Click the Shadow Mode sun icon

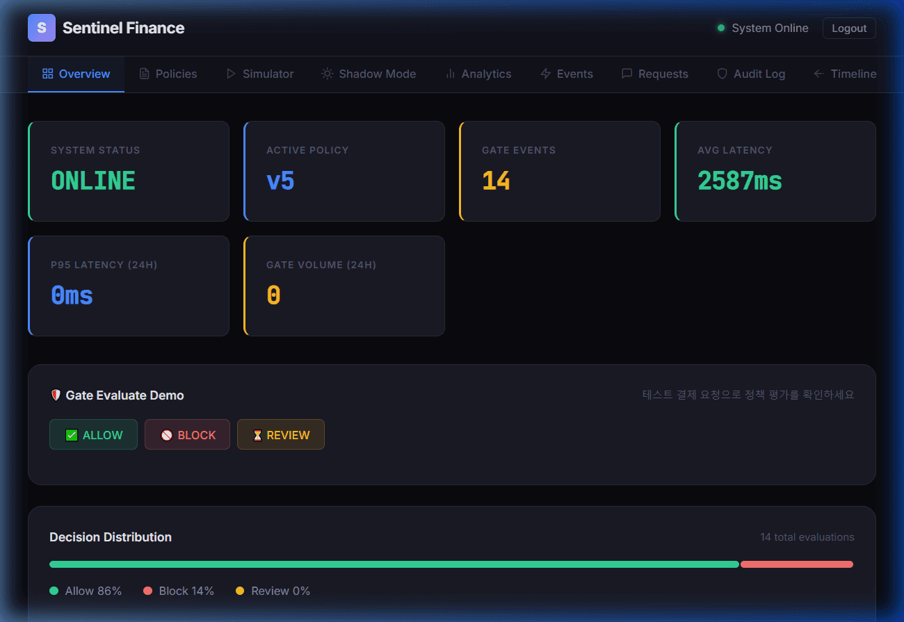(x=328, y=74)
